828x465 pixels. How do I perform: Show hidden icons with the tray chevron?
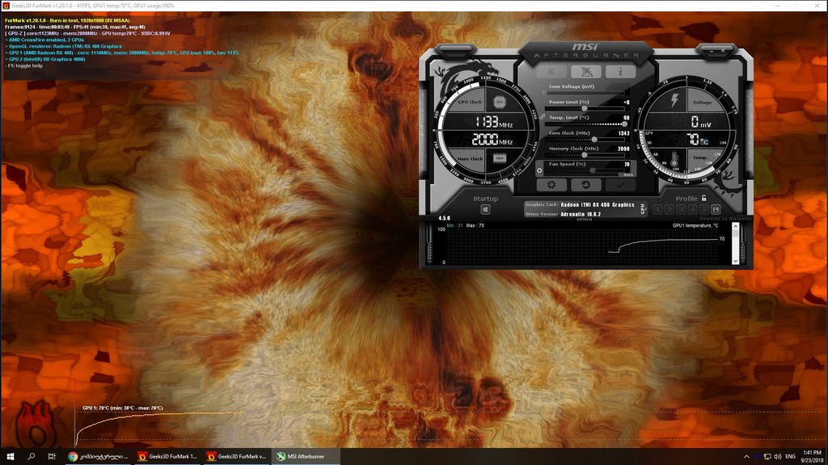746,457
